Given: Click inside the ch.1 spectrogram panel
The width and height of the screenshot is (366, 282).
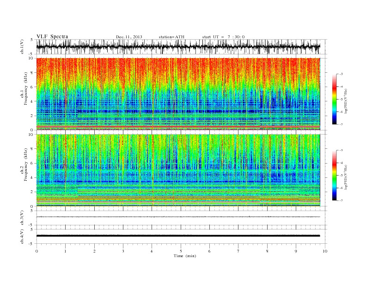Looking at the screenshot, I should click(x=178, y=94).
